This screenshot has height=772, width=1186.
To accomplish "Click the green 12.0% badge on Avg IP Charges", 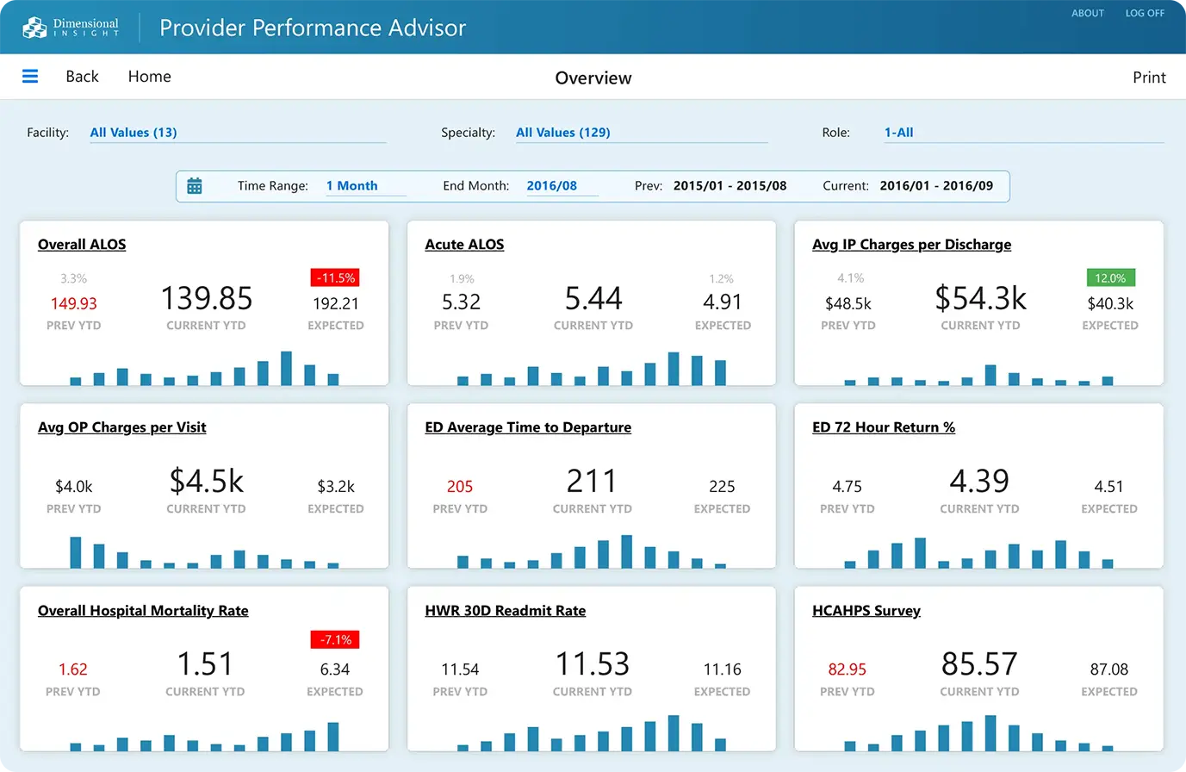I will click(x=1110, y=277).
